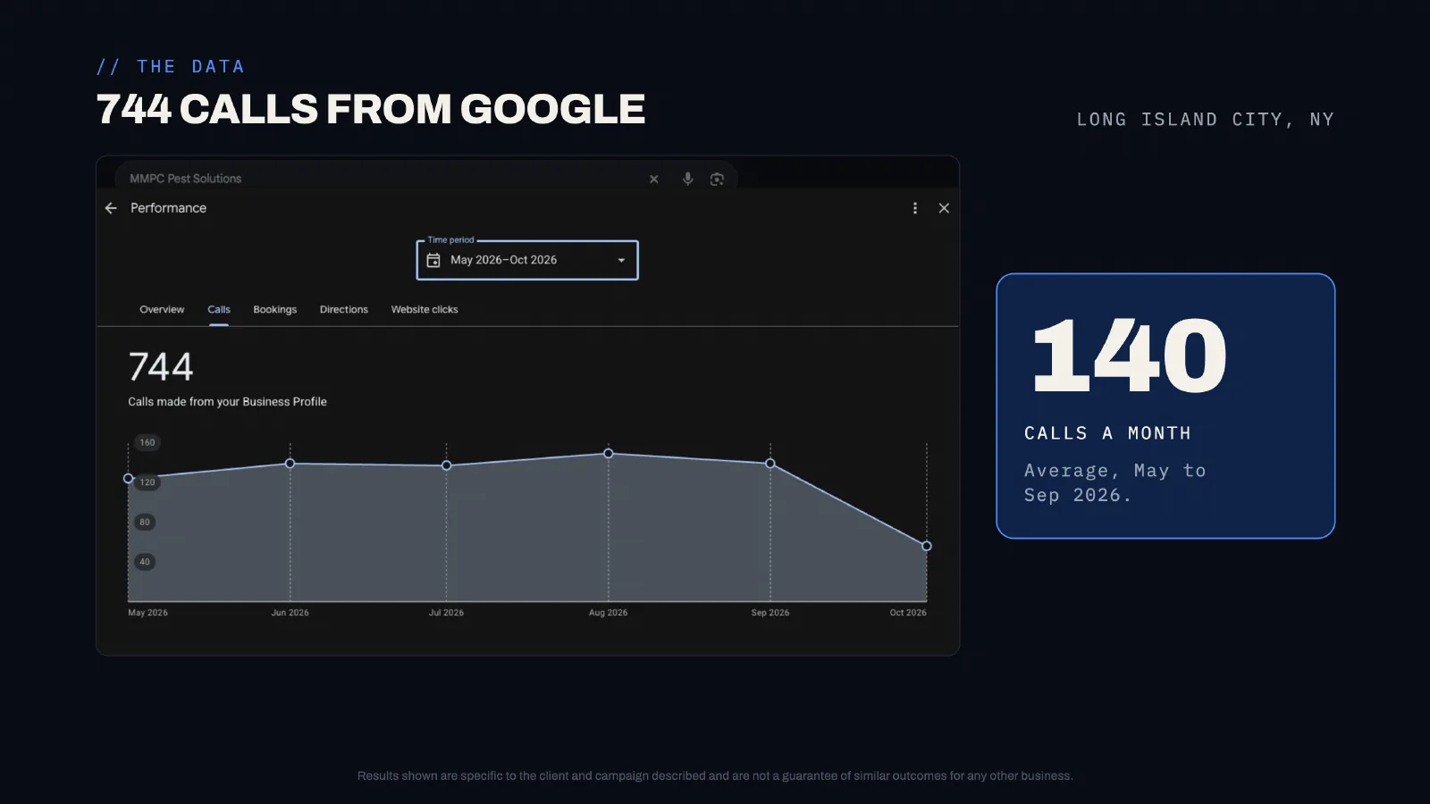Viewport: 1430px width, 804px height.
Task: Click the 140 calls a month card
Action: pos(1165,406)
